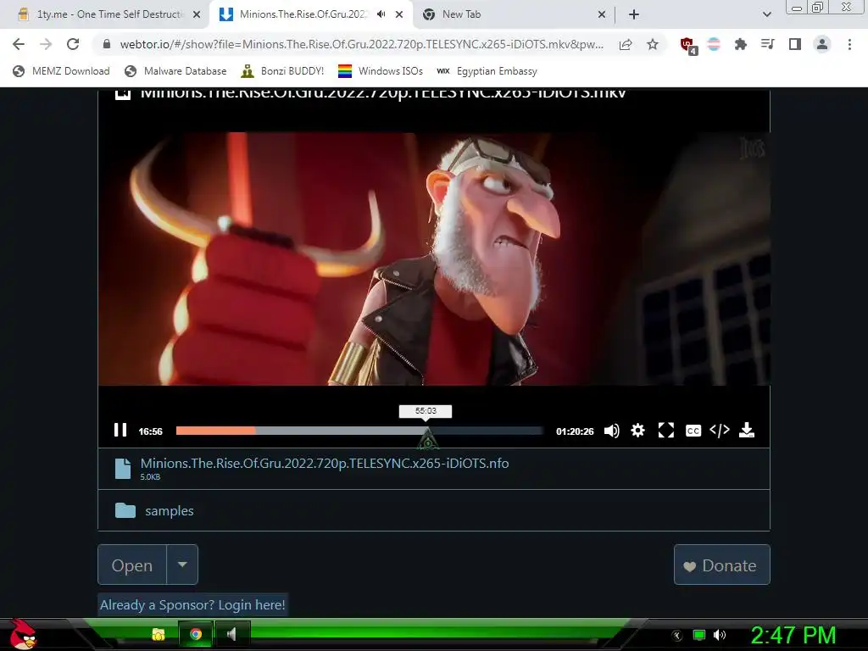
Task: Open Extensions puzzle menu
Action: click(x=740, y=44)
